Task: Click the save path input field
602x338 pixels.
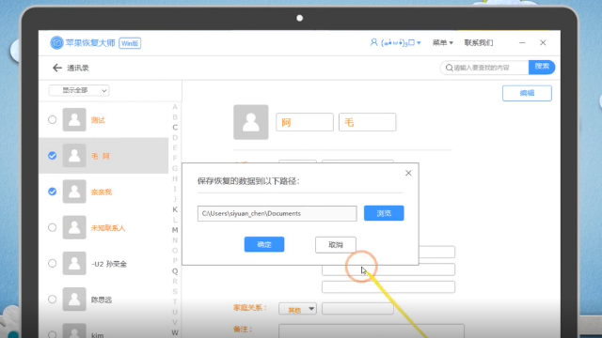Action: tap(277, 213)
